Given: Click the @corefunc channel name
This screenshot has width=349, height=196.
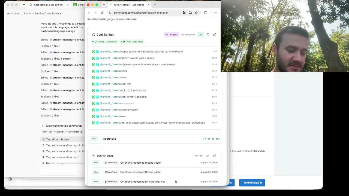Looking at the screenshot, I should click(x=109, y=139).
